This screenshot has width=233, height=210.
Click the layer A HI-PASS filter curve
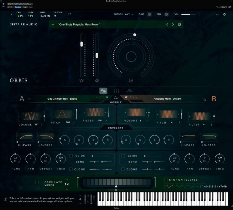tap(25, 136)
